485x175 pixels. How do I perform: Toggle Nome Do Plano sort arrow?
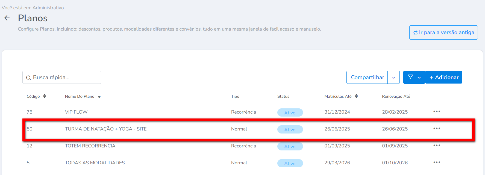(99, 97)
